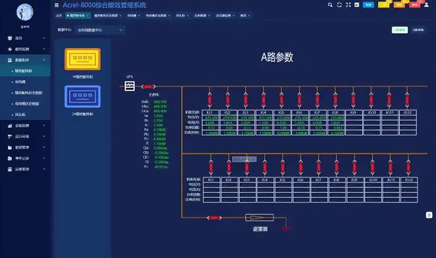Switch to the B路 parameters button
Screen dimensions: 436x258
pos(418,30)
